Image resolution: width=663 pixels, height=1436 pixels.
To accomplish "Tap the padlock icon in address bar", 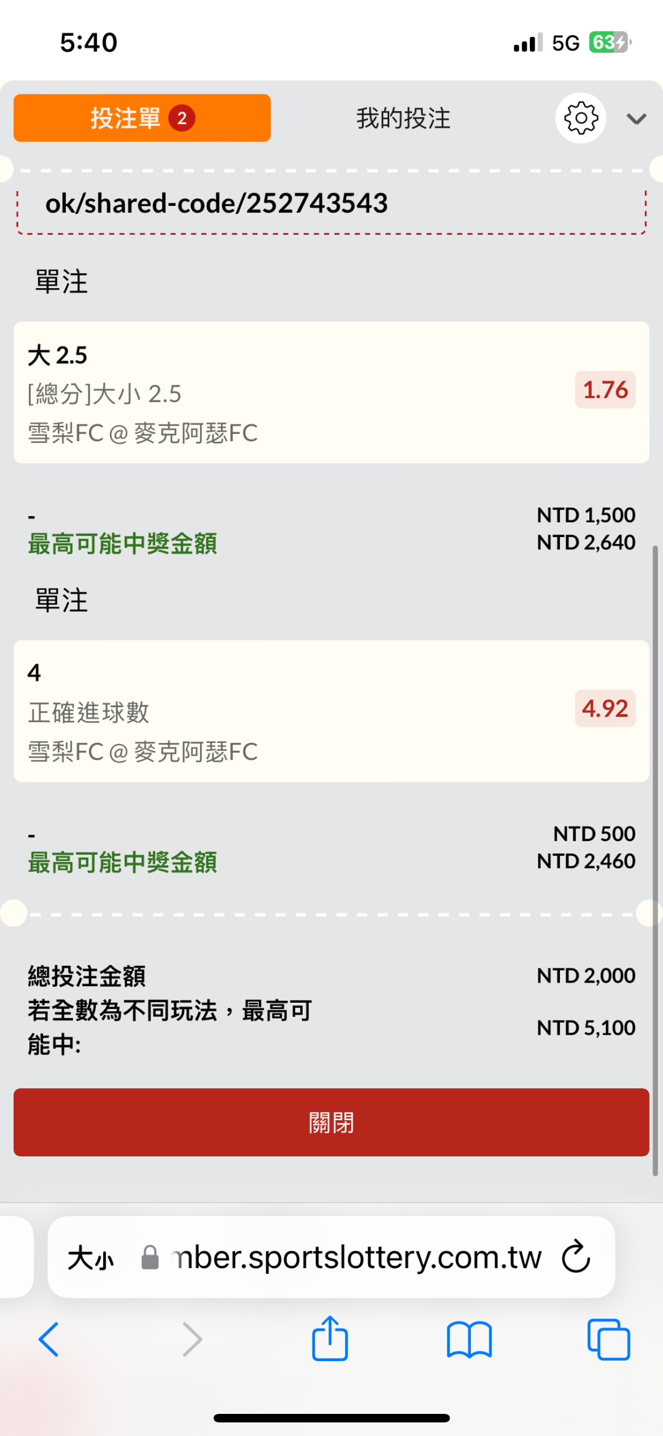I will (x=150, y=1257).
